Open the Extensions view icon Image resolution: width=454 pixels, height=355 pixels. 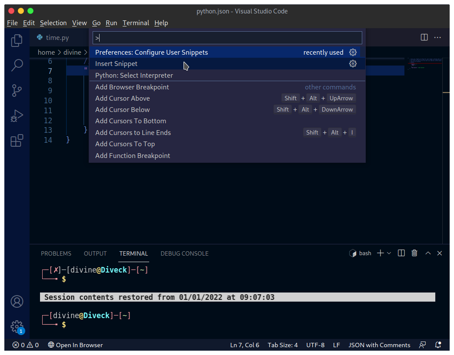tap(17, 141)
